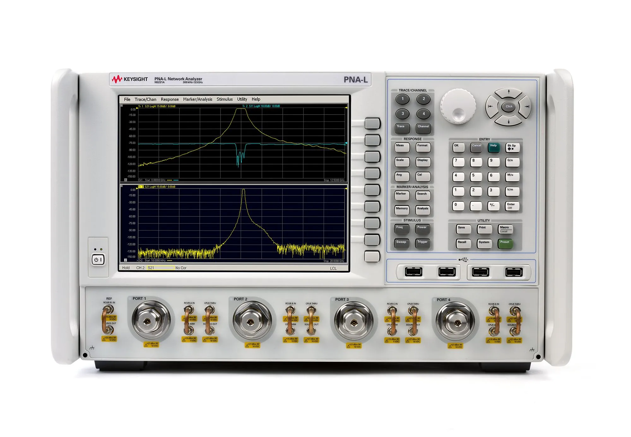Open the Stimulus menu
631x437 pixels.
coord(225,99)
